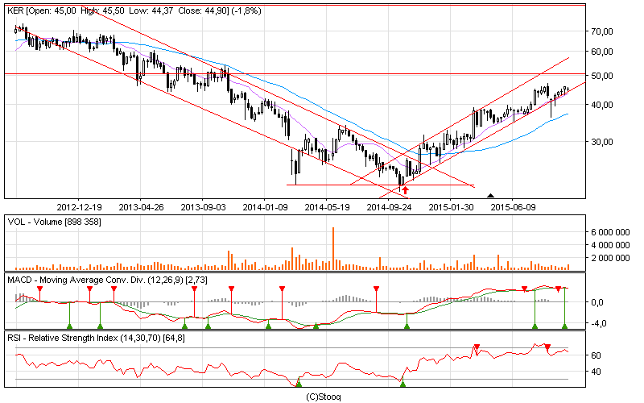This screenshot has width=644, height=403.
Task: Click the 2015-06-09 date label
Action: pos(513,207)
